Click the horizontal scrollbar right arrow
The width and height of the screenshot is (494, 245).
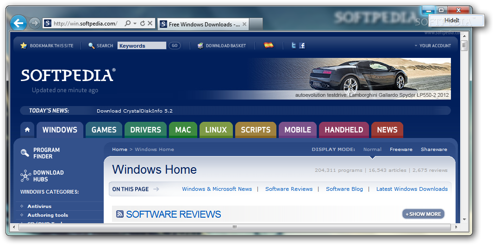point(456,227)
